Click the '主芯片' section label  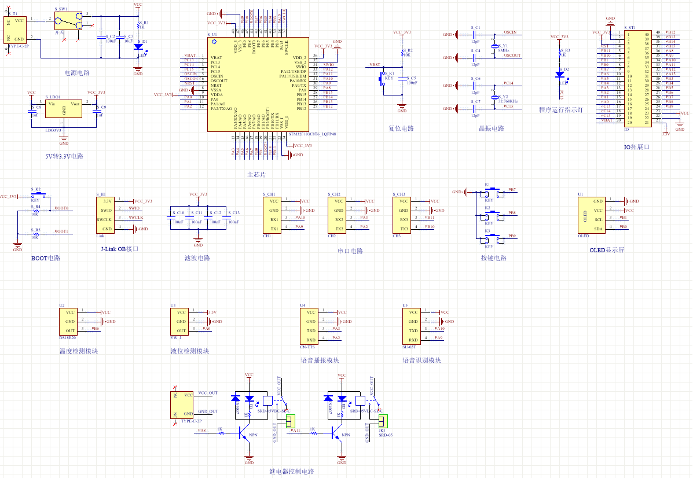[x=257, y=175]
